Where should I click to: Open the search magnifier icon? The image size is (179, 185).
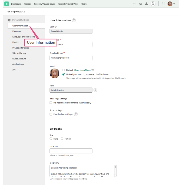[153, 4]
